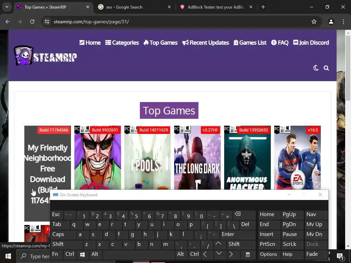Click the Fade key on On-Screen Keyboard
351x263 pixels.
[316, 254]
